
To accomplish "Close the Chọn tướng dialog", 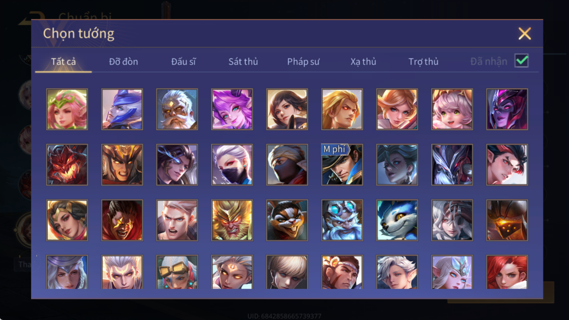I will (525, 33).
